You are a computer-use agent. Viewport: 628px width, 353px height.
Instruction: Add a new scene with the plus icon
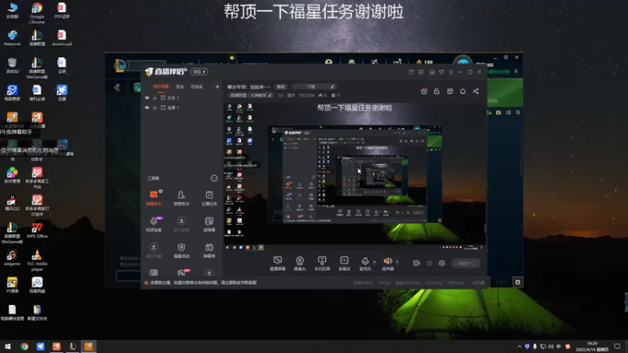tap(217, 86)
